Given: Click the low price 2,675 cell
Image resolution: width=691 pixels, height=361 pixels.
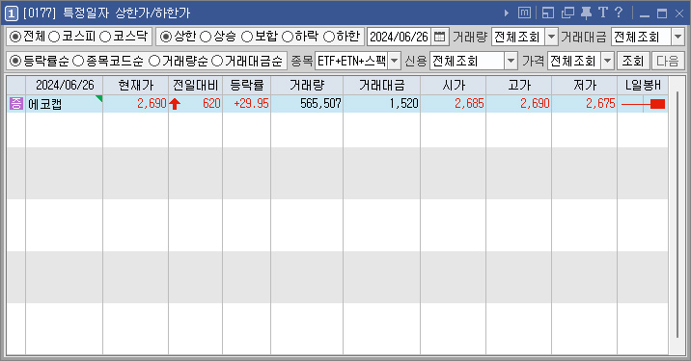Looking at the screenshot, I should [x=584, y=104].
